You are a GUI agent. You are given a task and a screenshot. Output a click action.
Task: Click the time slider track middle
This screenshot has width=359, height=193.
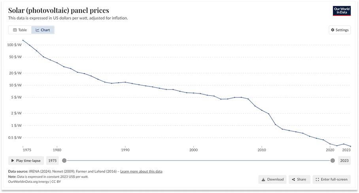click(198, 161)
